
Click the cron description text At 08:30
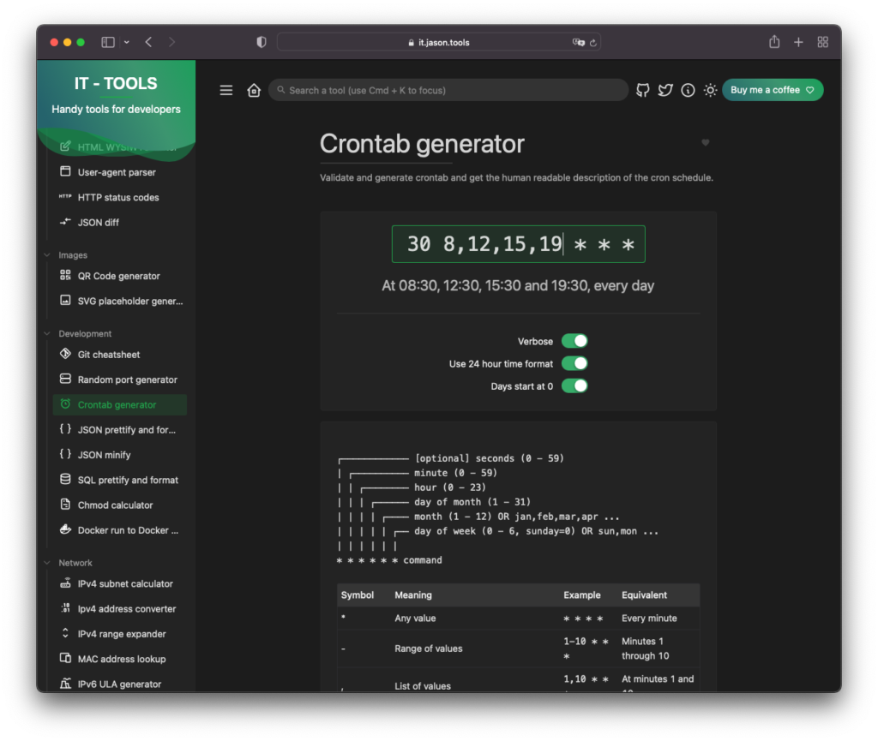coord(518,286)
